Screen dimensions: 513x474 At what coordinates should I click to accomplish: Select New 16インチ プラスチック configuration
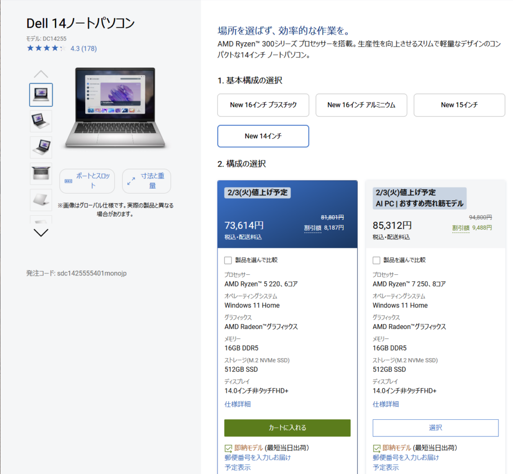point(263,105)
